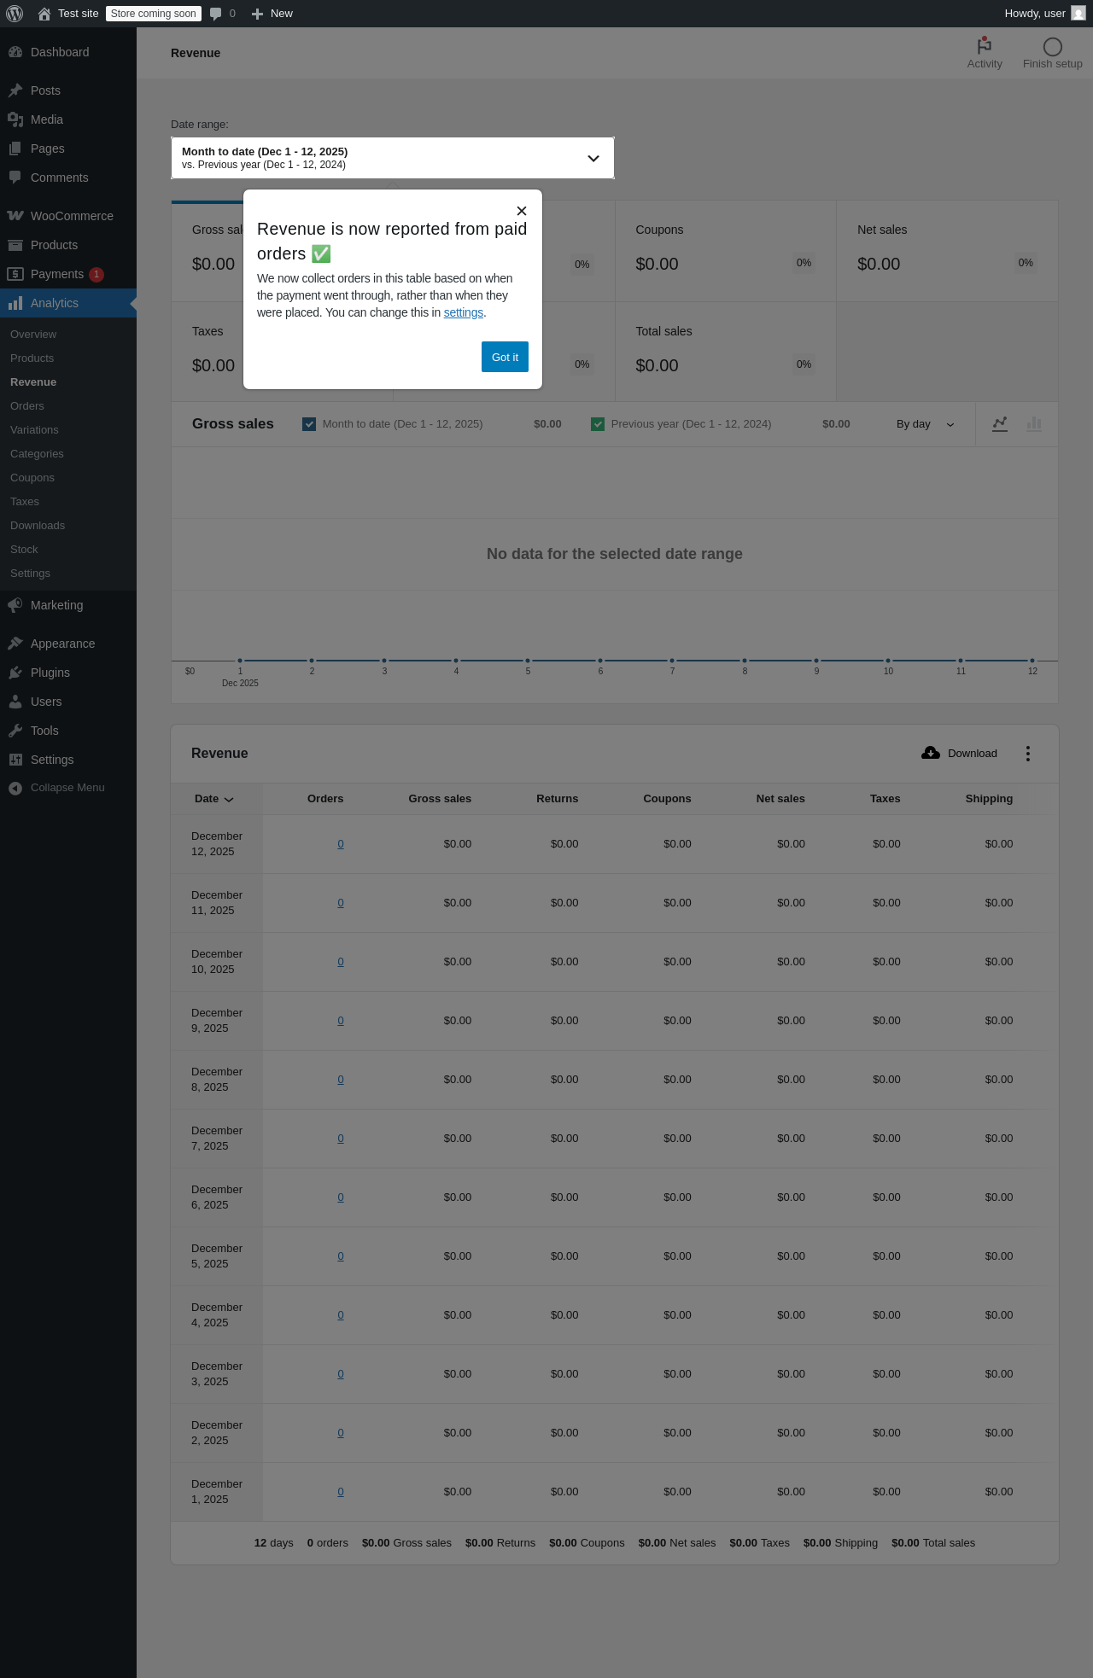Follow the settings link in popover

point(464,312)
